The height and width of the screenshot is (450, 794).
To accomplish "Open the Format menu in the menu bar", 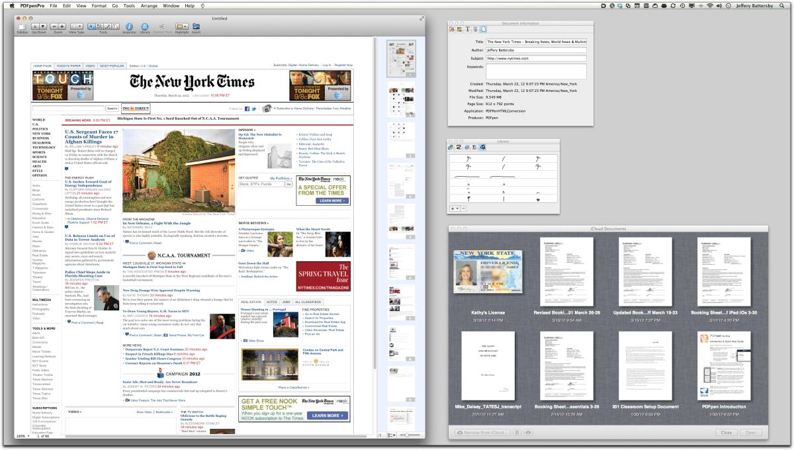I will 98,5.
